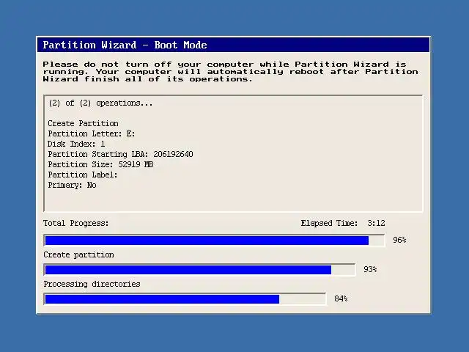Image resolution: width=469 pixels, height=352 pixels.
Task: Click the 'Elapsed Time:' label
Action: [x=329, y=223]
